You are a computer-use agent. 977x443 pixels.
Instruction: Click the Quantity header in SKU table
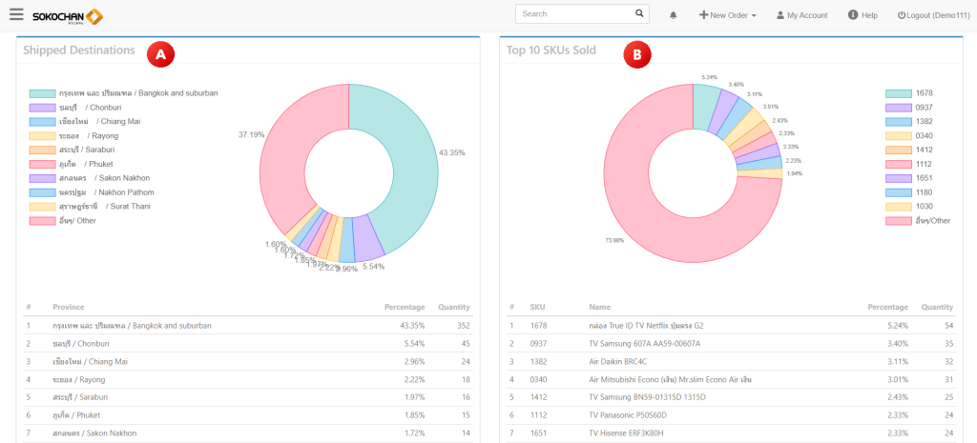tap(937, 308)
